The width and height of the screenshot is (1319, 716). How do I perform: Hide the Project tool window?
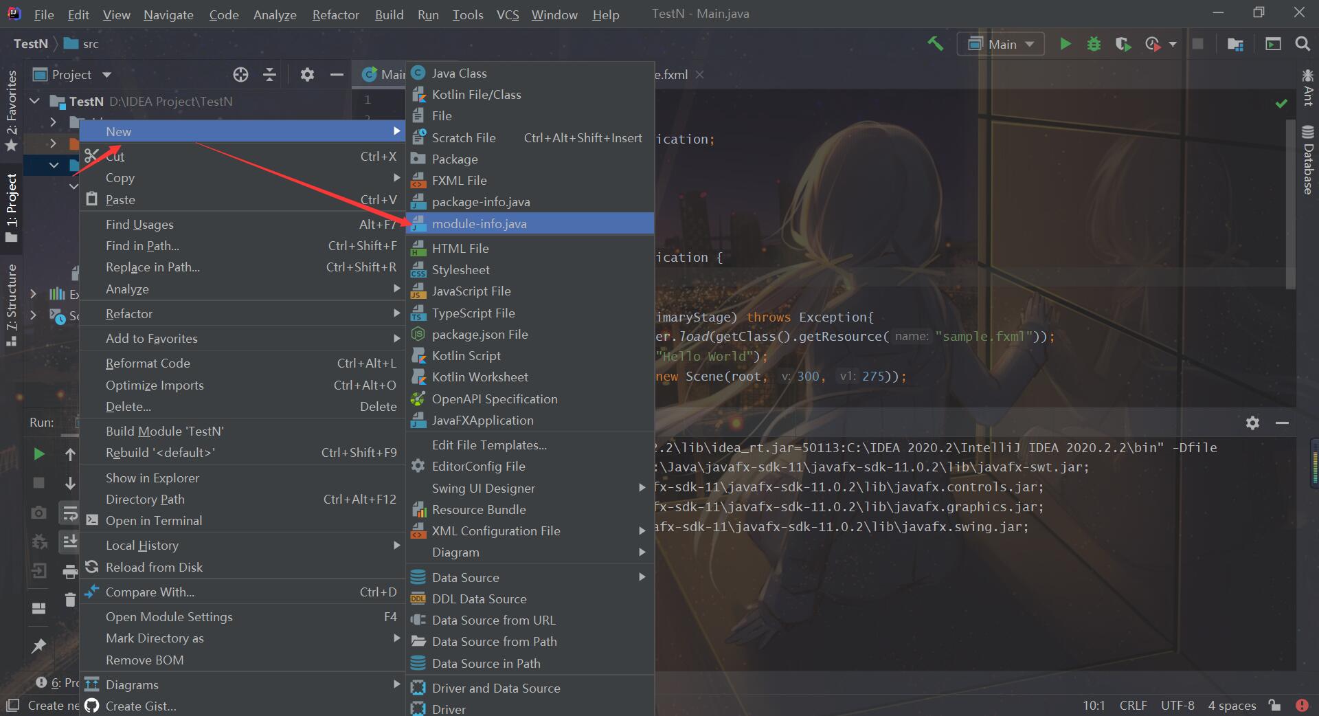point(337,75)
